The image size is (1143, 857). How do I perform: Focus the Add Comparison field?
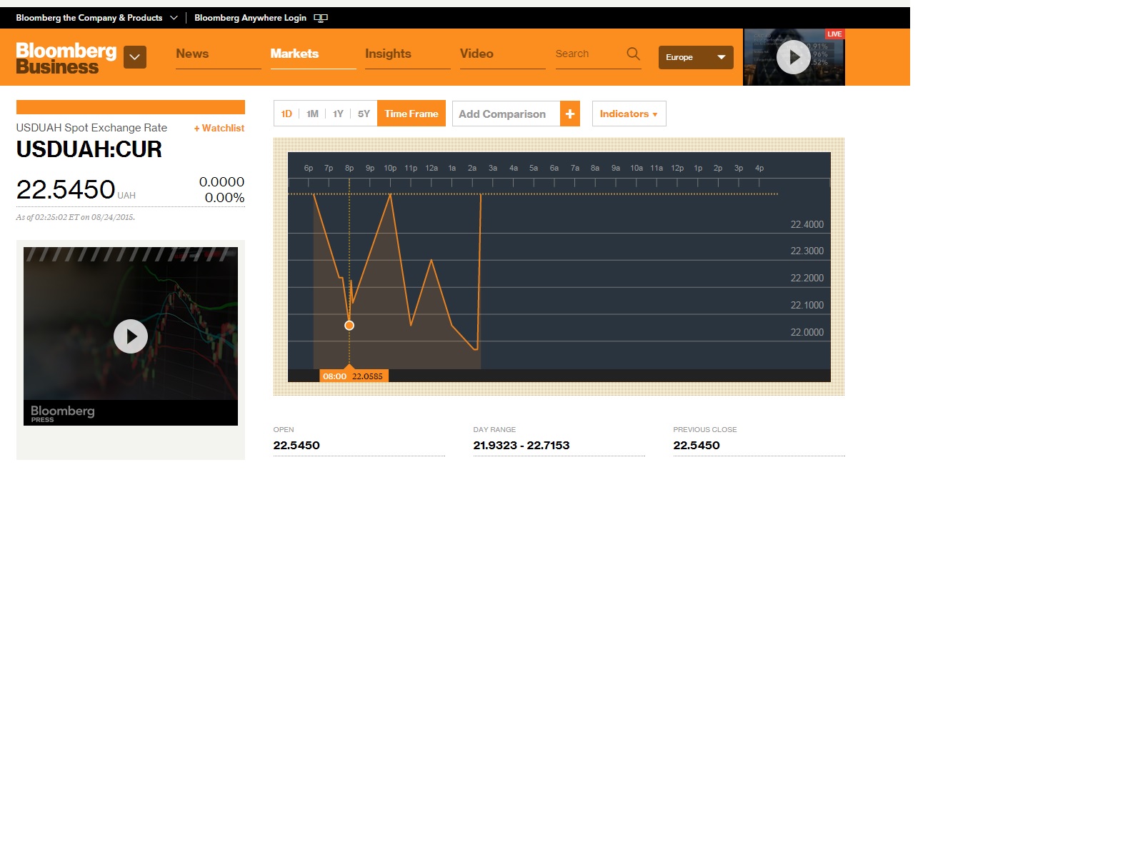(x=506, y=114)
